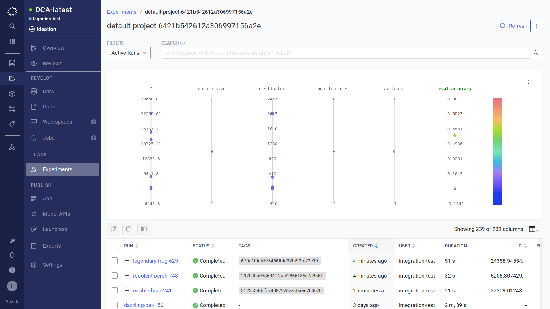Open run legendary-frog-629

tap(155, 261)
